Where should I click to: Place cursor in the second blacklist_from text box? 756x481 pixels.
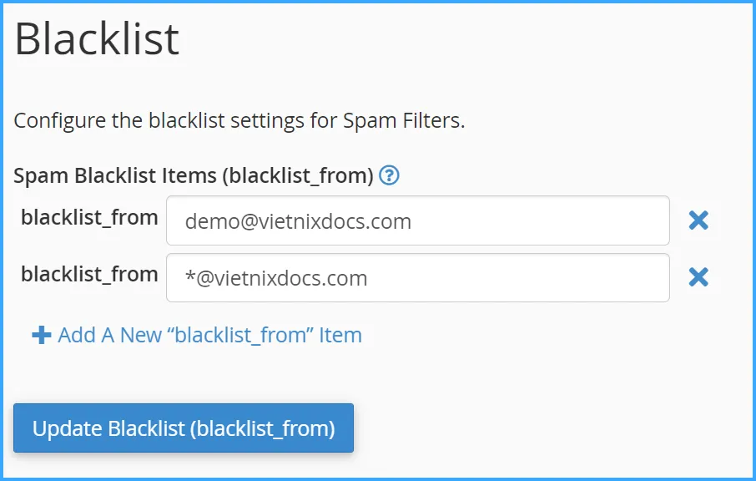417,277
